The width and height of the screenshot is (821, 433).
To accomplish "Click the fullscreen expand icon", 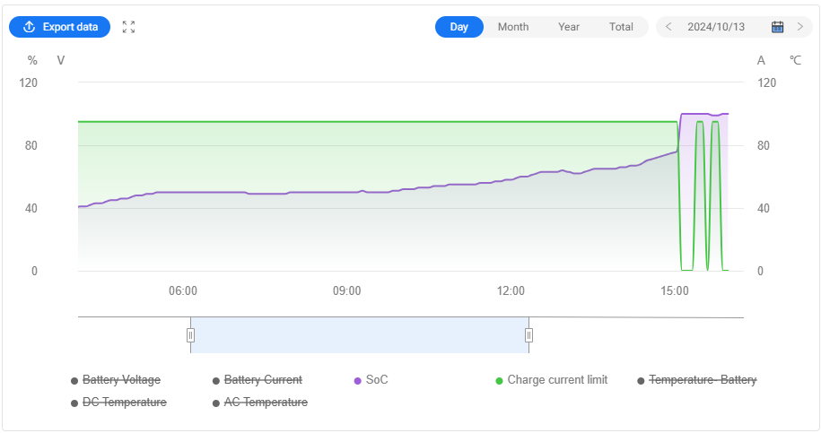I will click(x=129, y=27).
